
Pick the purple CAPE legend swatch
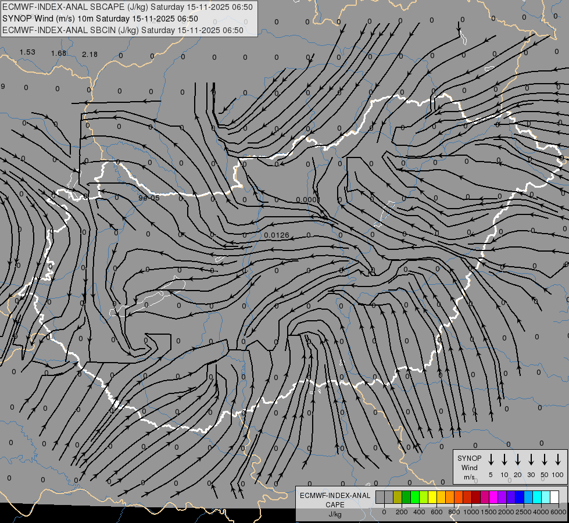502,497
